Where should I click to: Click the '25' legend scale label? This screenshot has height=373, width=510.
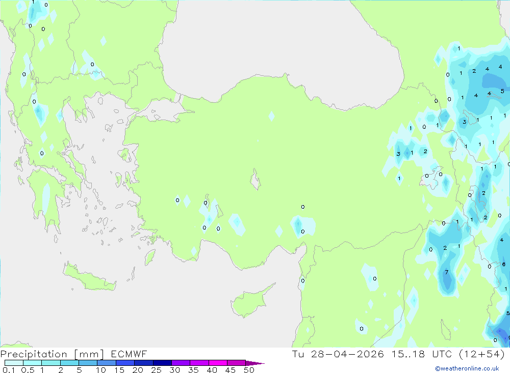click(156, 370)
